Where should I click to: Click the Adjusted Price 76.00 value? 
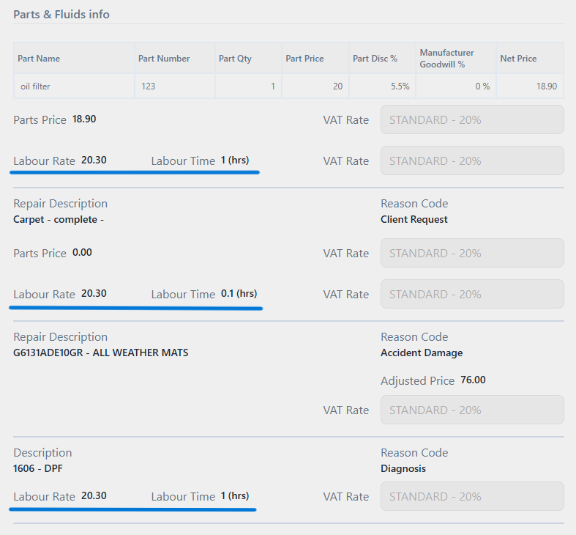coord(473,380)
